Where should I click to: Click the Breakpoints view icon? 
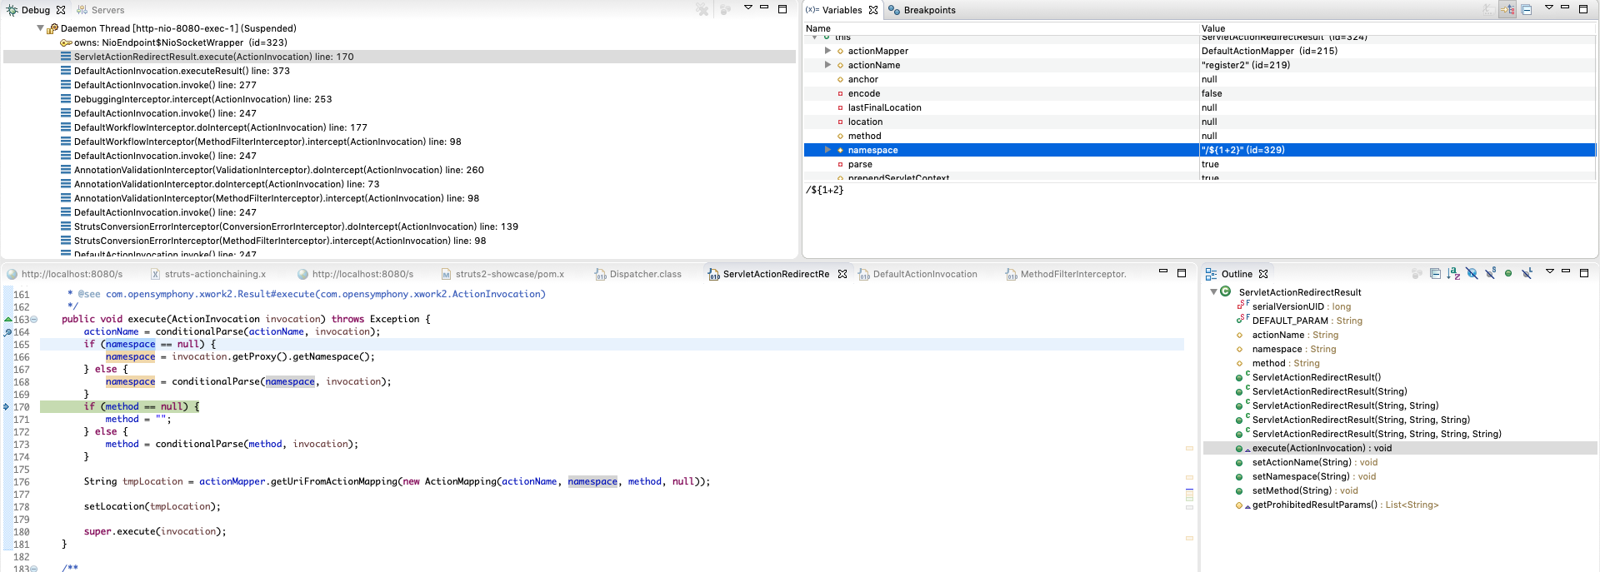coord(894,10)
